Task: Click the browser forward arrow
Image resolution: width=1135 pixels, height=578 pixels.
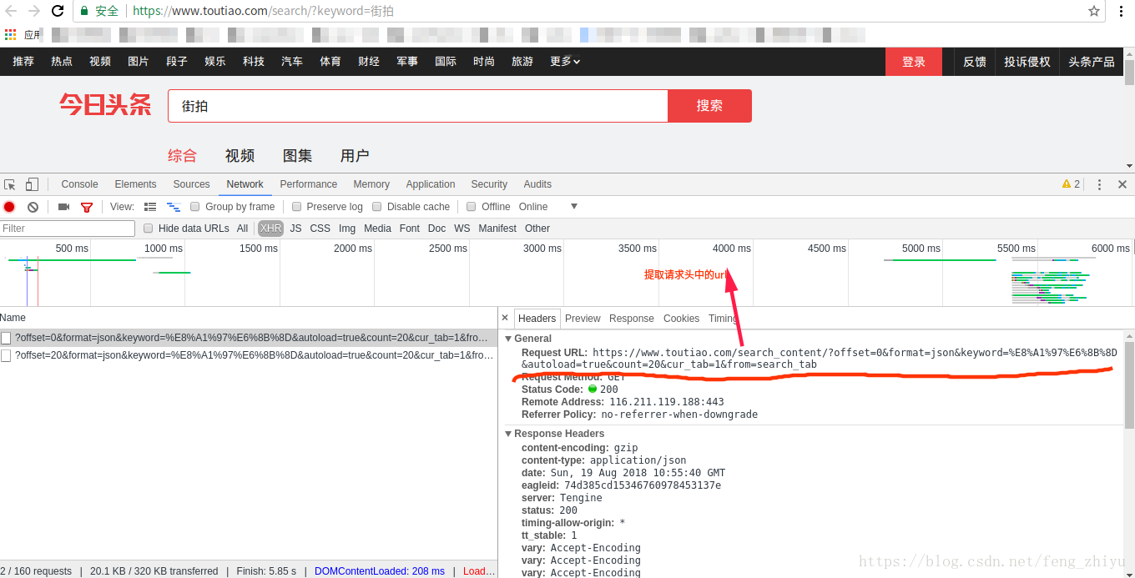Action: click(x=34, y=11)
